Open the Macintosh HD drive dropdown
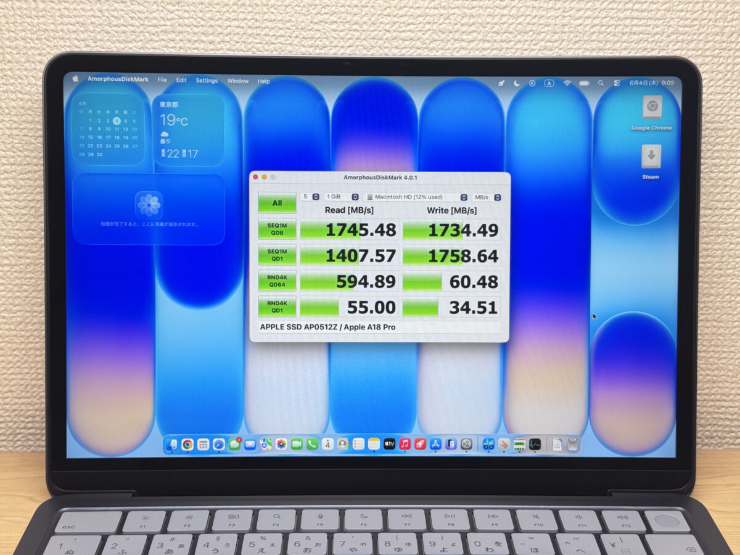This screenshot has height=555, width=740. pos(416,197)
